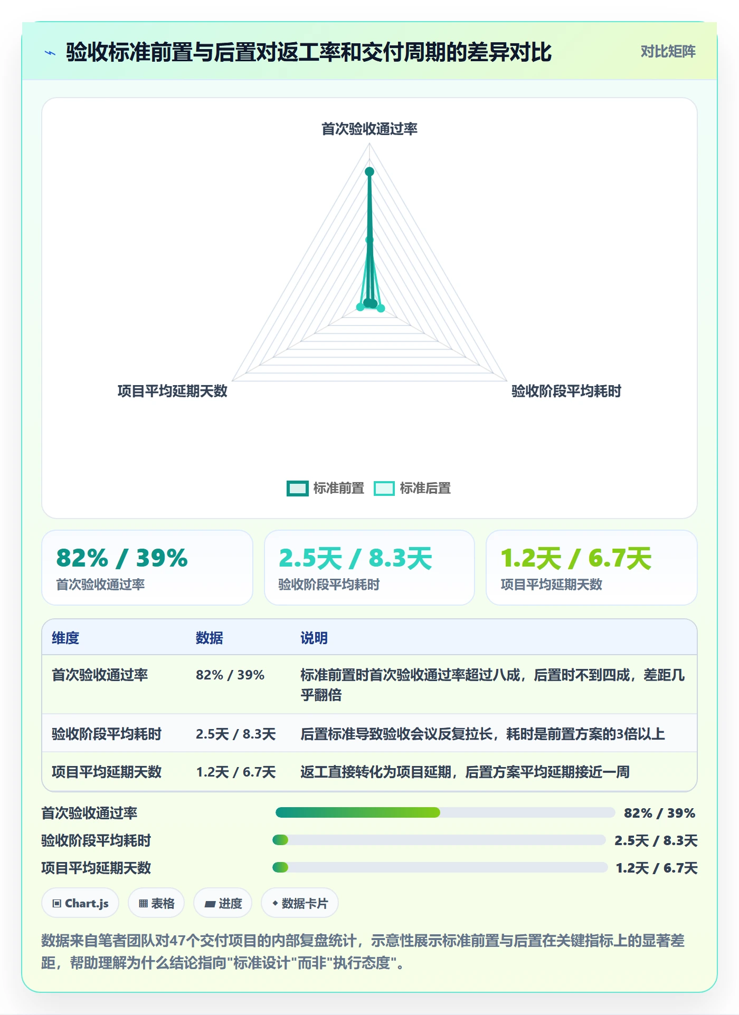739x1015 pixels.
Task: Click the description starting 返工直接转化为项目延期
Action: pos(465,772)
